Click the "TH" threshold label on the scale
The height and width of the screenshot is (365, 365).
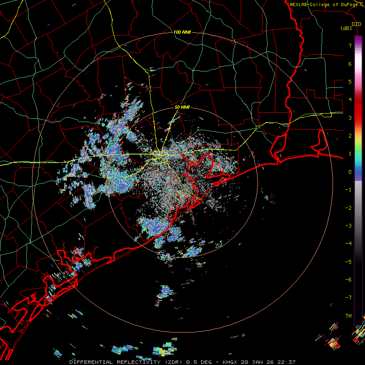pyautogui.click(x=348, y=316)
